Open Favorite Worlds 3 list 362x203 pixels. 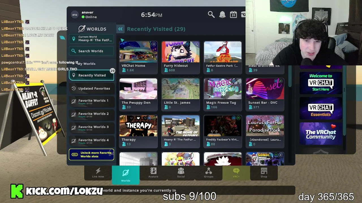click(91, 128)
